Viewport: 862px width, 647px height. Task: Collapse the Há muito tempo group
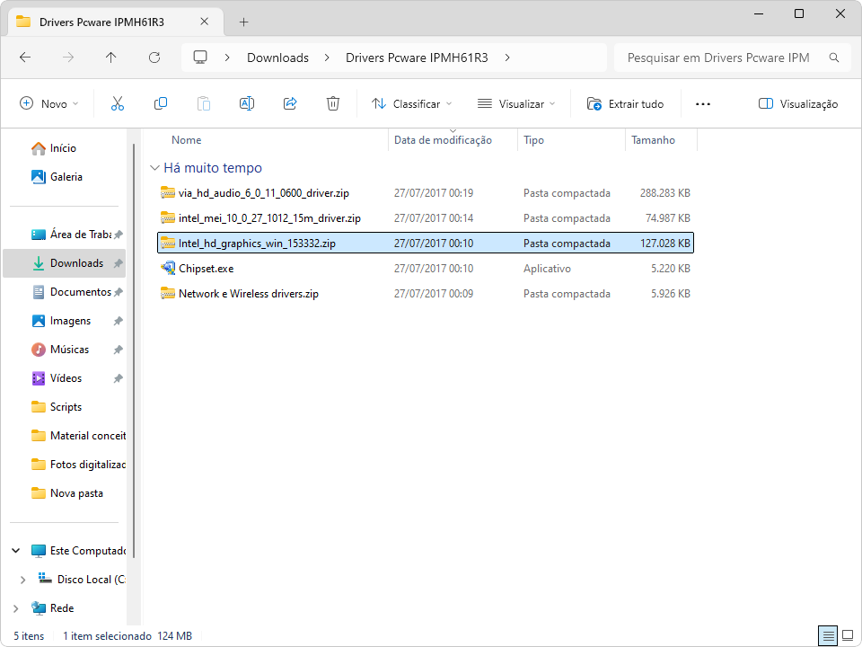[x=155, y=168]
